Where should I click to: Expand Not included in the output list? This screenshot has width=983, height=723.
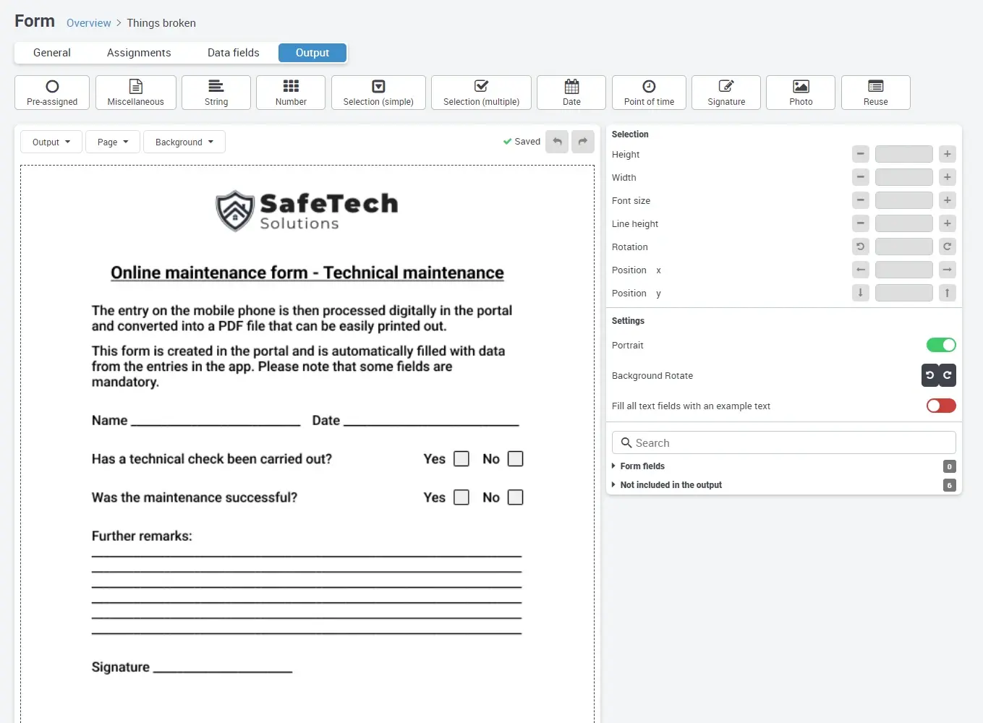tap(671, 485)
